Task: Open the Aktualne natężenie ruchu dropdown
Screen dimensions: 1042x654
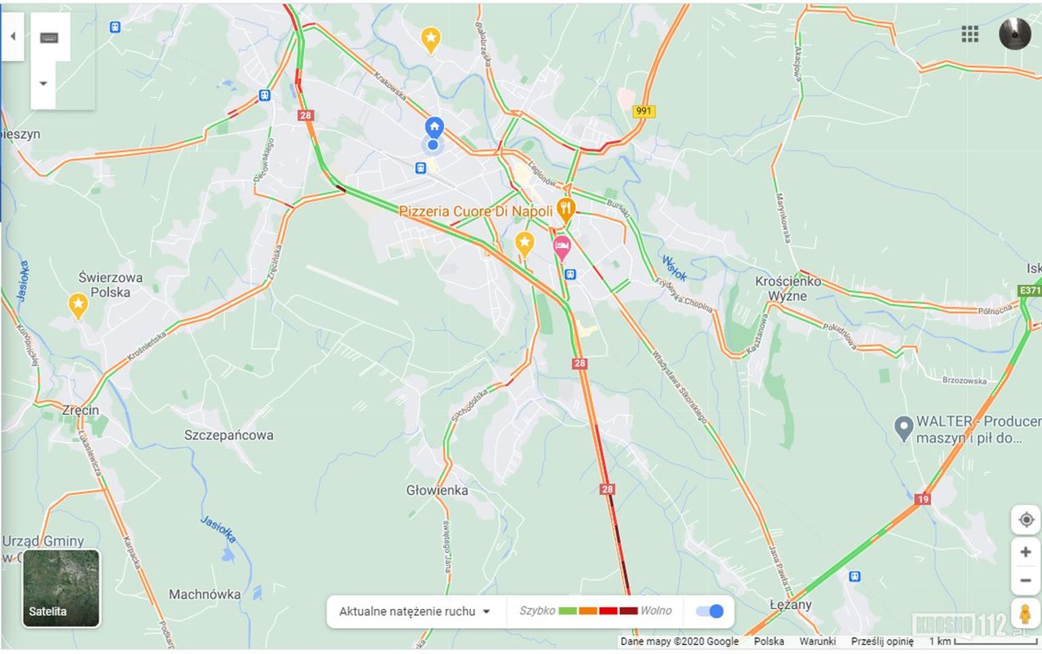Action: click(x=415, y=611)
